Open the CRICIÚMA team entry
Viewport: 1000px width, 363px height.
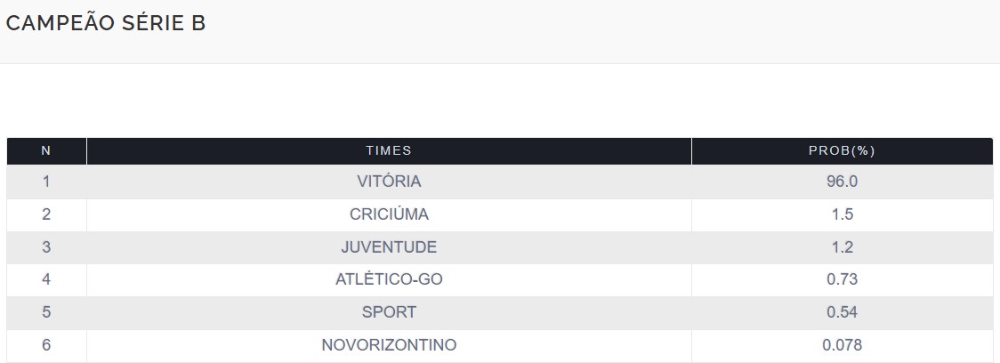pyautogui.click(x=389, y=214)
